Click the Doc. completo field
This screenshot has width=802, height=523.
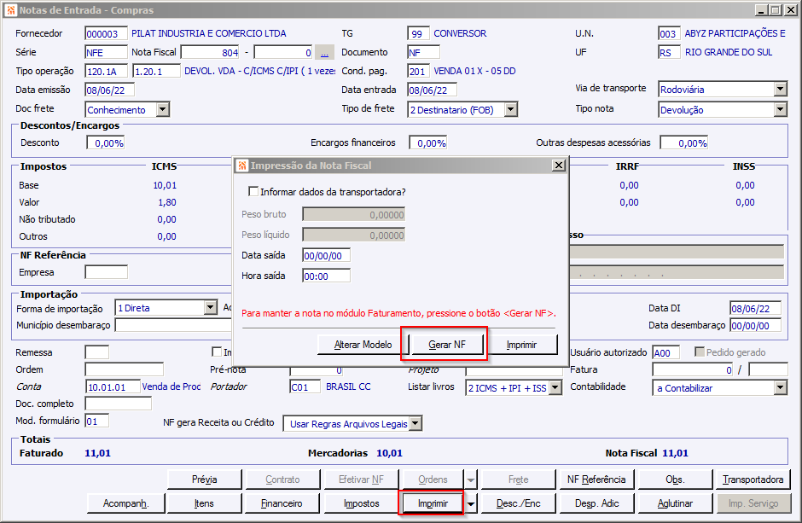tap(118, 404)
